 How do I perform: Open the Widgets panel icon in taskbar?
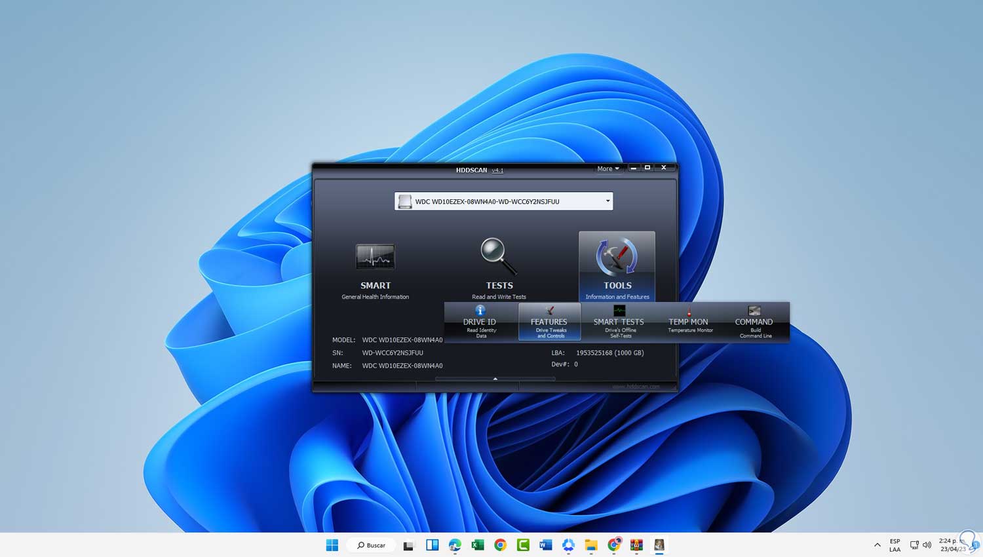point(433,545)
